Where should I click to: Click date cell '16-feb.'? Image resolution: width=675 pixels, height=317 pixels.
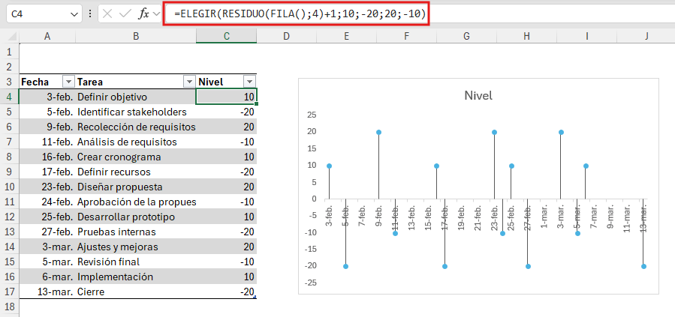[x=47, y=157]
